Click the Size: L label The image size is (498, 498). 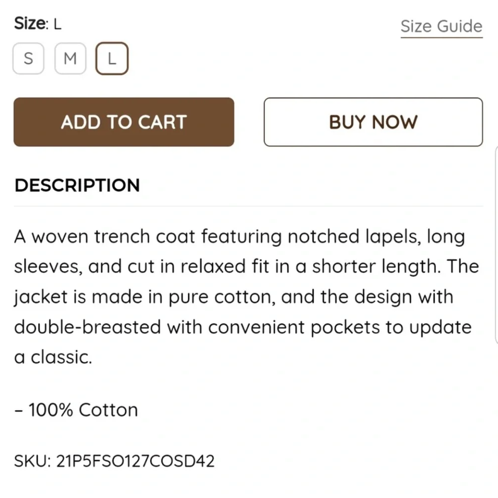(37, 22)
